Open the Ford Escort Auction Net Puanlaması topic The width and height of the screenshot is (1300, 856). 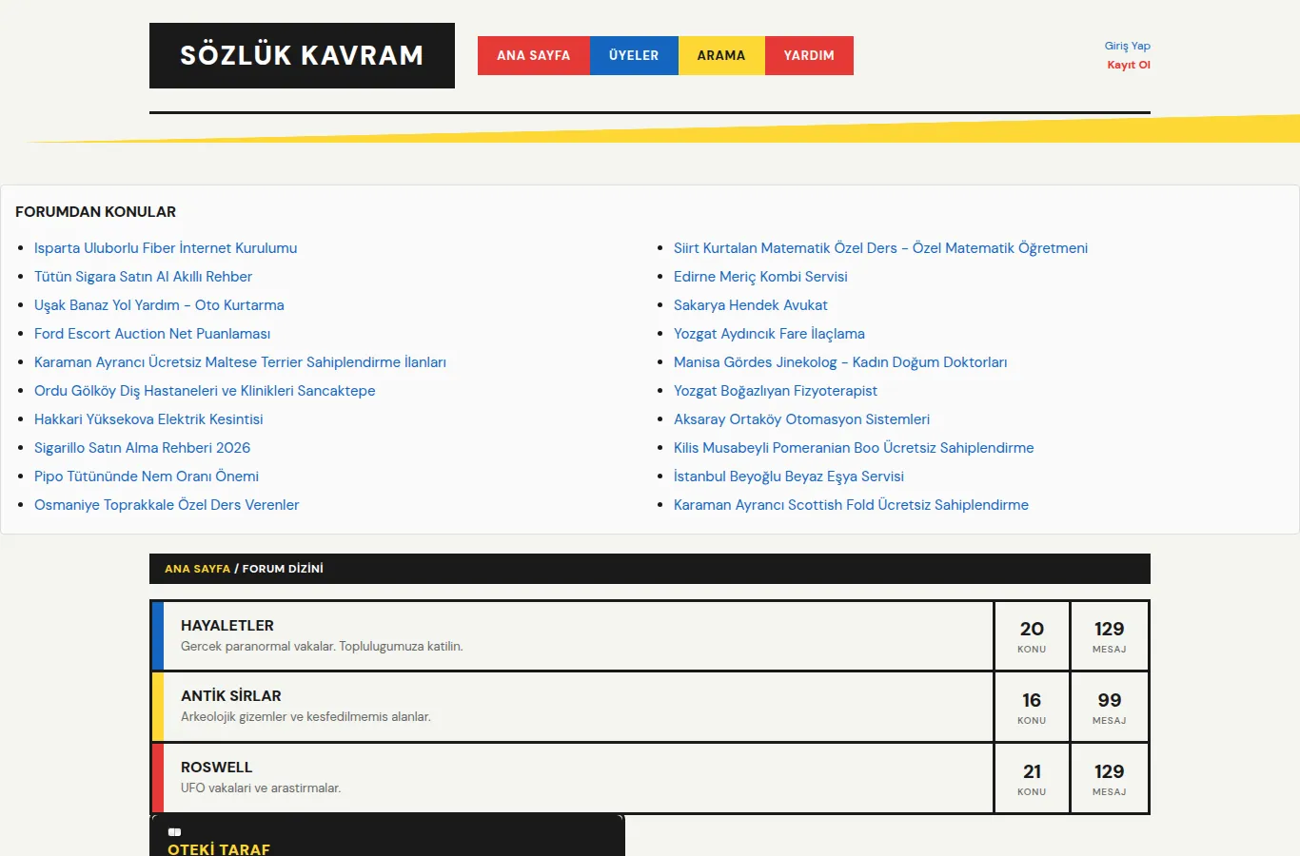pos(152,334)
